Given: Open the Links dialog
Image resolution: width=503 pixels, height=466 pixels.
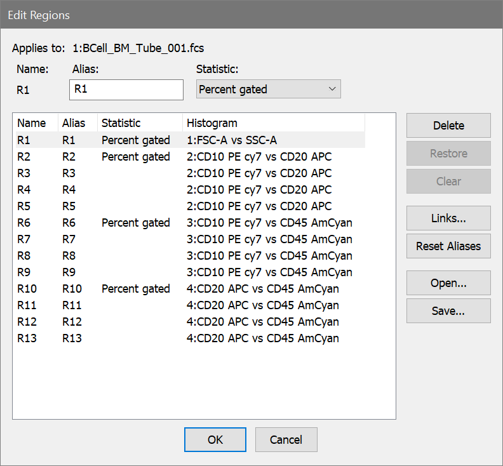Looking at the screenshot, I should 448,218.
